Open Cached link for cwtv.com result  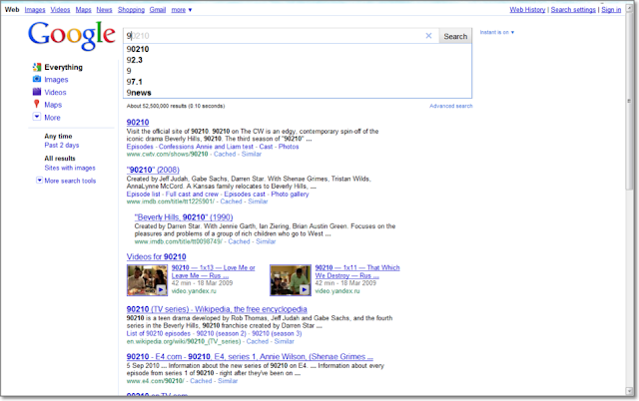pos(225,155)
